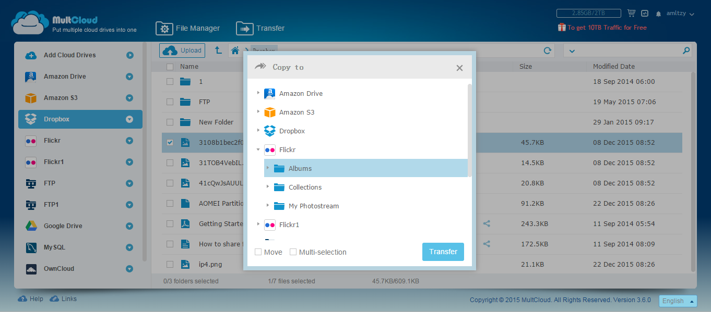Image resolution: width=711 pixels, height=312 pixels.
Task: Click the search magnifier icon
Action: click(x=686, y=51)
